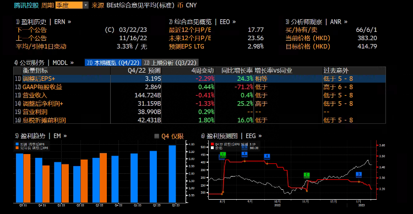
Task: Open the 综合意见概览 EEO section link
Action: coord(202,22)
